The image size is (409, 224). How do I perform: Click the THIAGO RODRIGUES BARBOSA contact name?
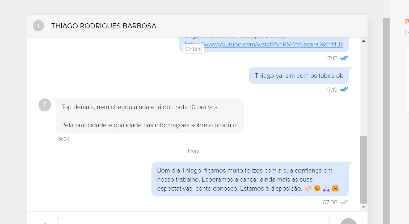coord(104,26)
